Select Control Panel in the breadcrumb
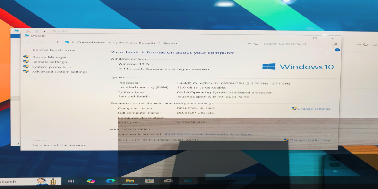 click(91, 43)
